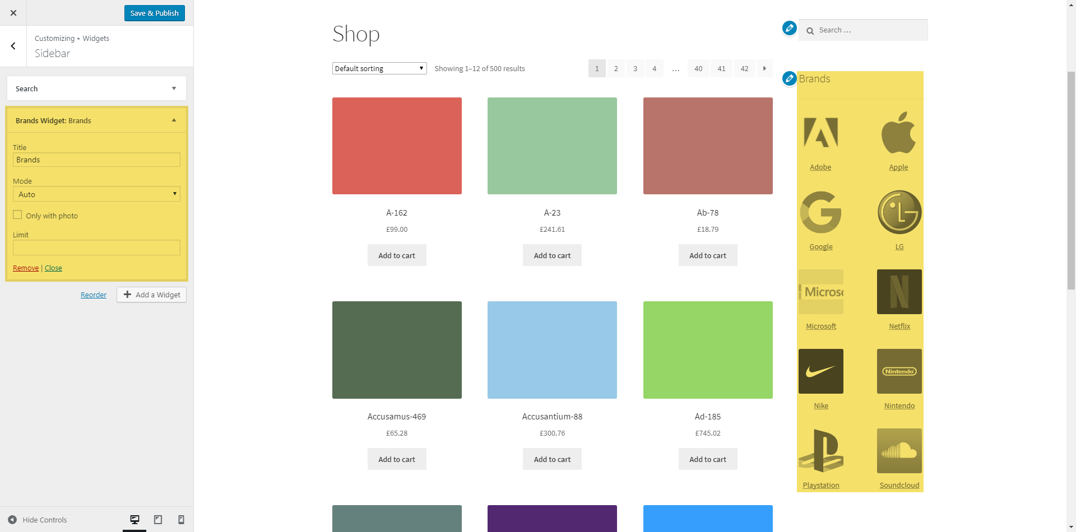1076x532 pixels.
Task: Open the Nintendo brand logo
Action: 899,371
